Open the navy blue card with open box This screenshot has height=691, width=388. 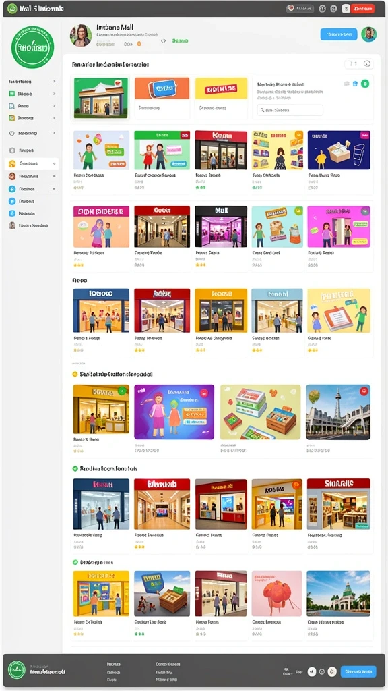(x=339, y=150)
